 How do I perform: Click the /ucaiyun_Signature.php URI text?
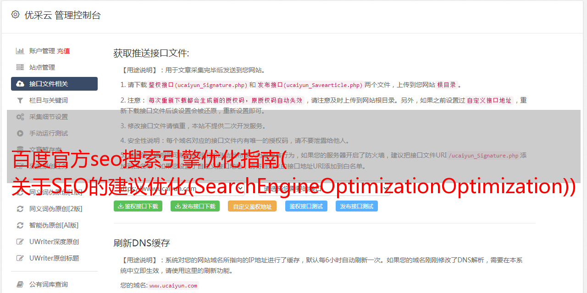(x=484, y=156)
